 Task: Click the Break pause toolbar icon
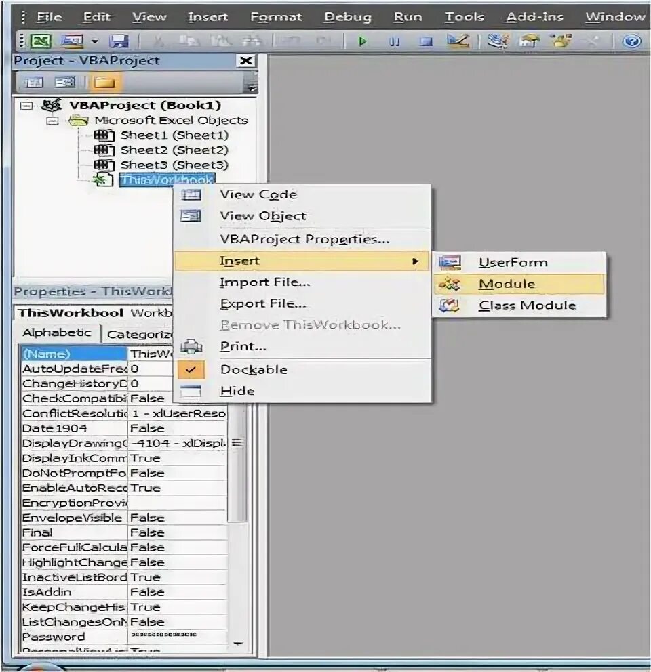point(395,41)
